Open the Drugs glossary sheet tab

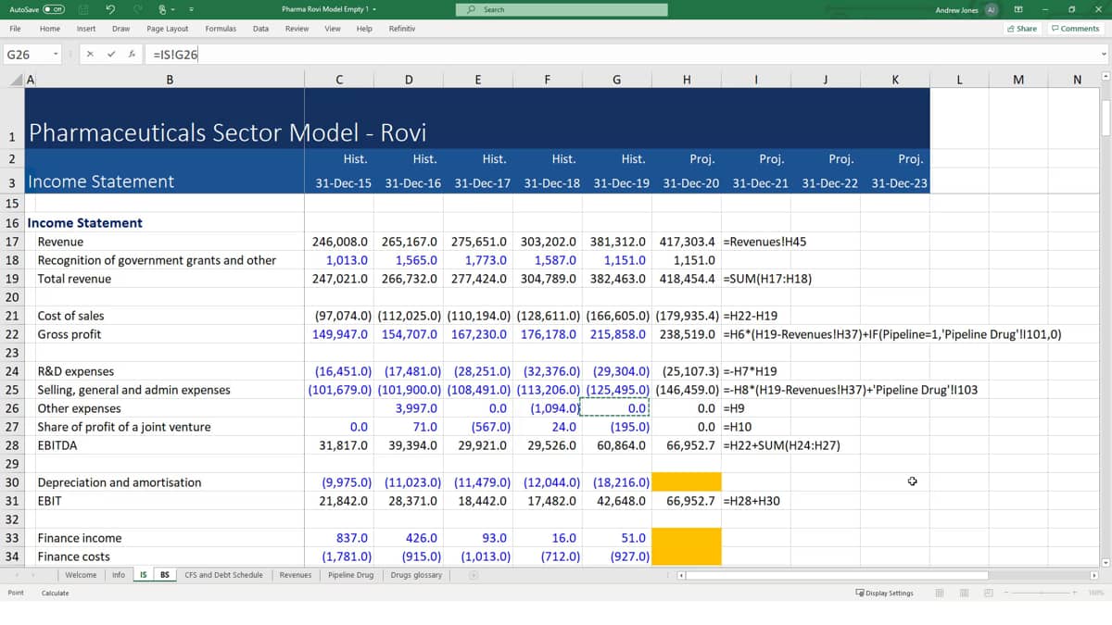click(416, 575)
